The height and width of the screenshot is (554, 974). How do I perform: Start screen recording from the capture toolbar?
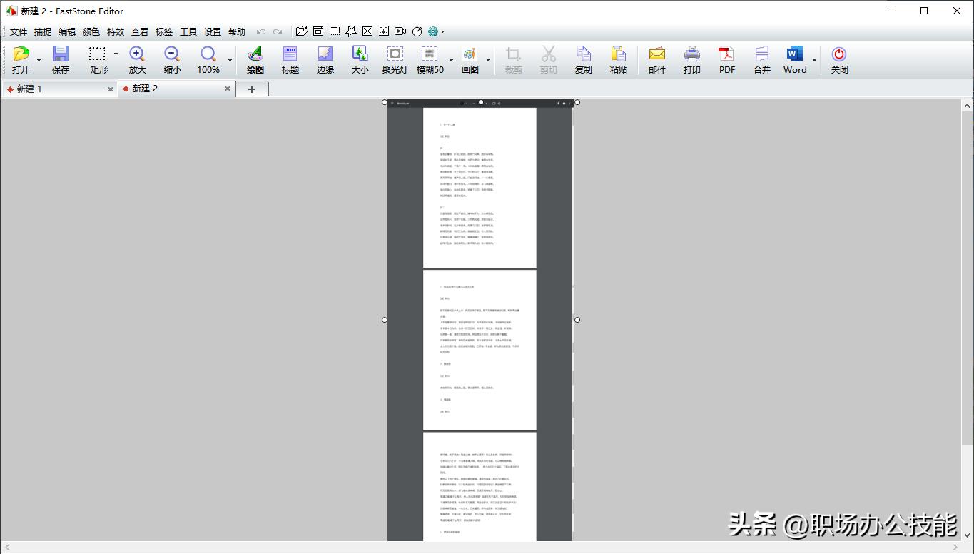pyautogui.click(x=400, y=31)
